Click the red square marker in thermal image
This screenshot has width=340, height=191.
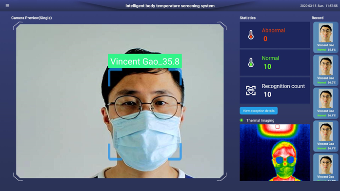tap(278, 127)
